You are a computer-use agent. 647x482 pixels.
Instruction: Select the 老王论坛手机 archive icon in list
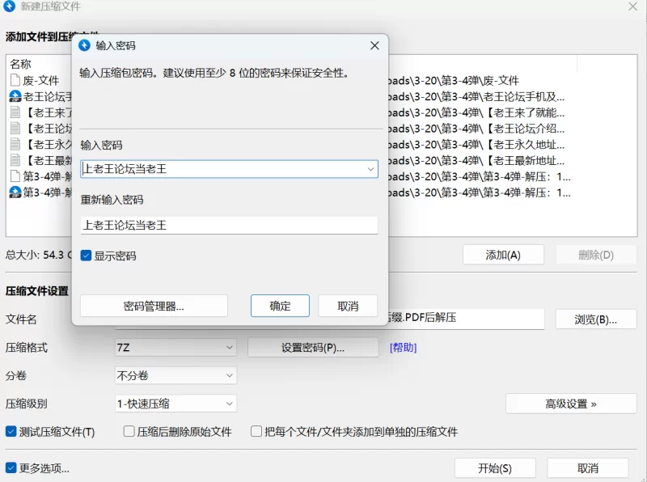(x=15, y=96)
